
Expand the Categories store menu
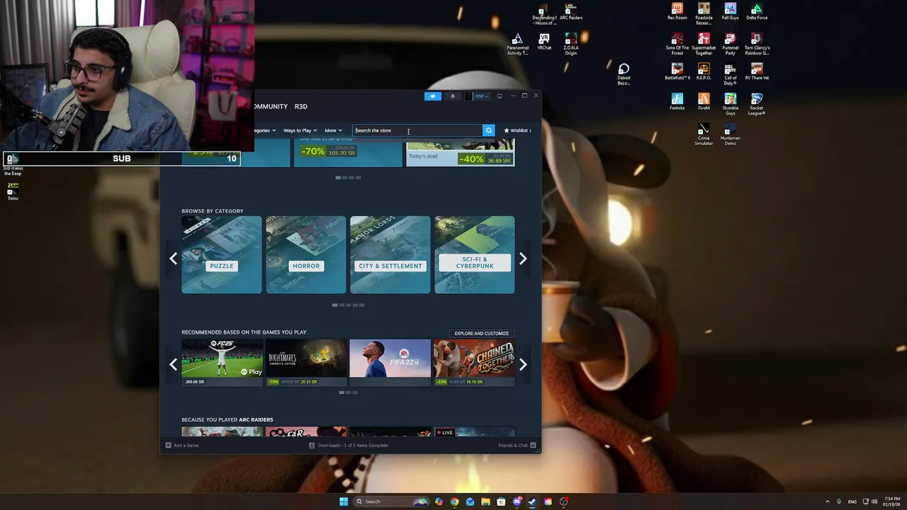tap(265, 130)
